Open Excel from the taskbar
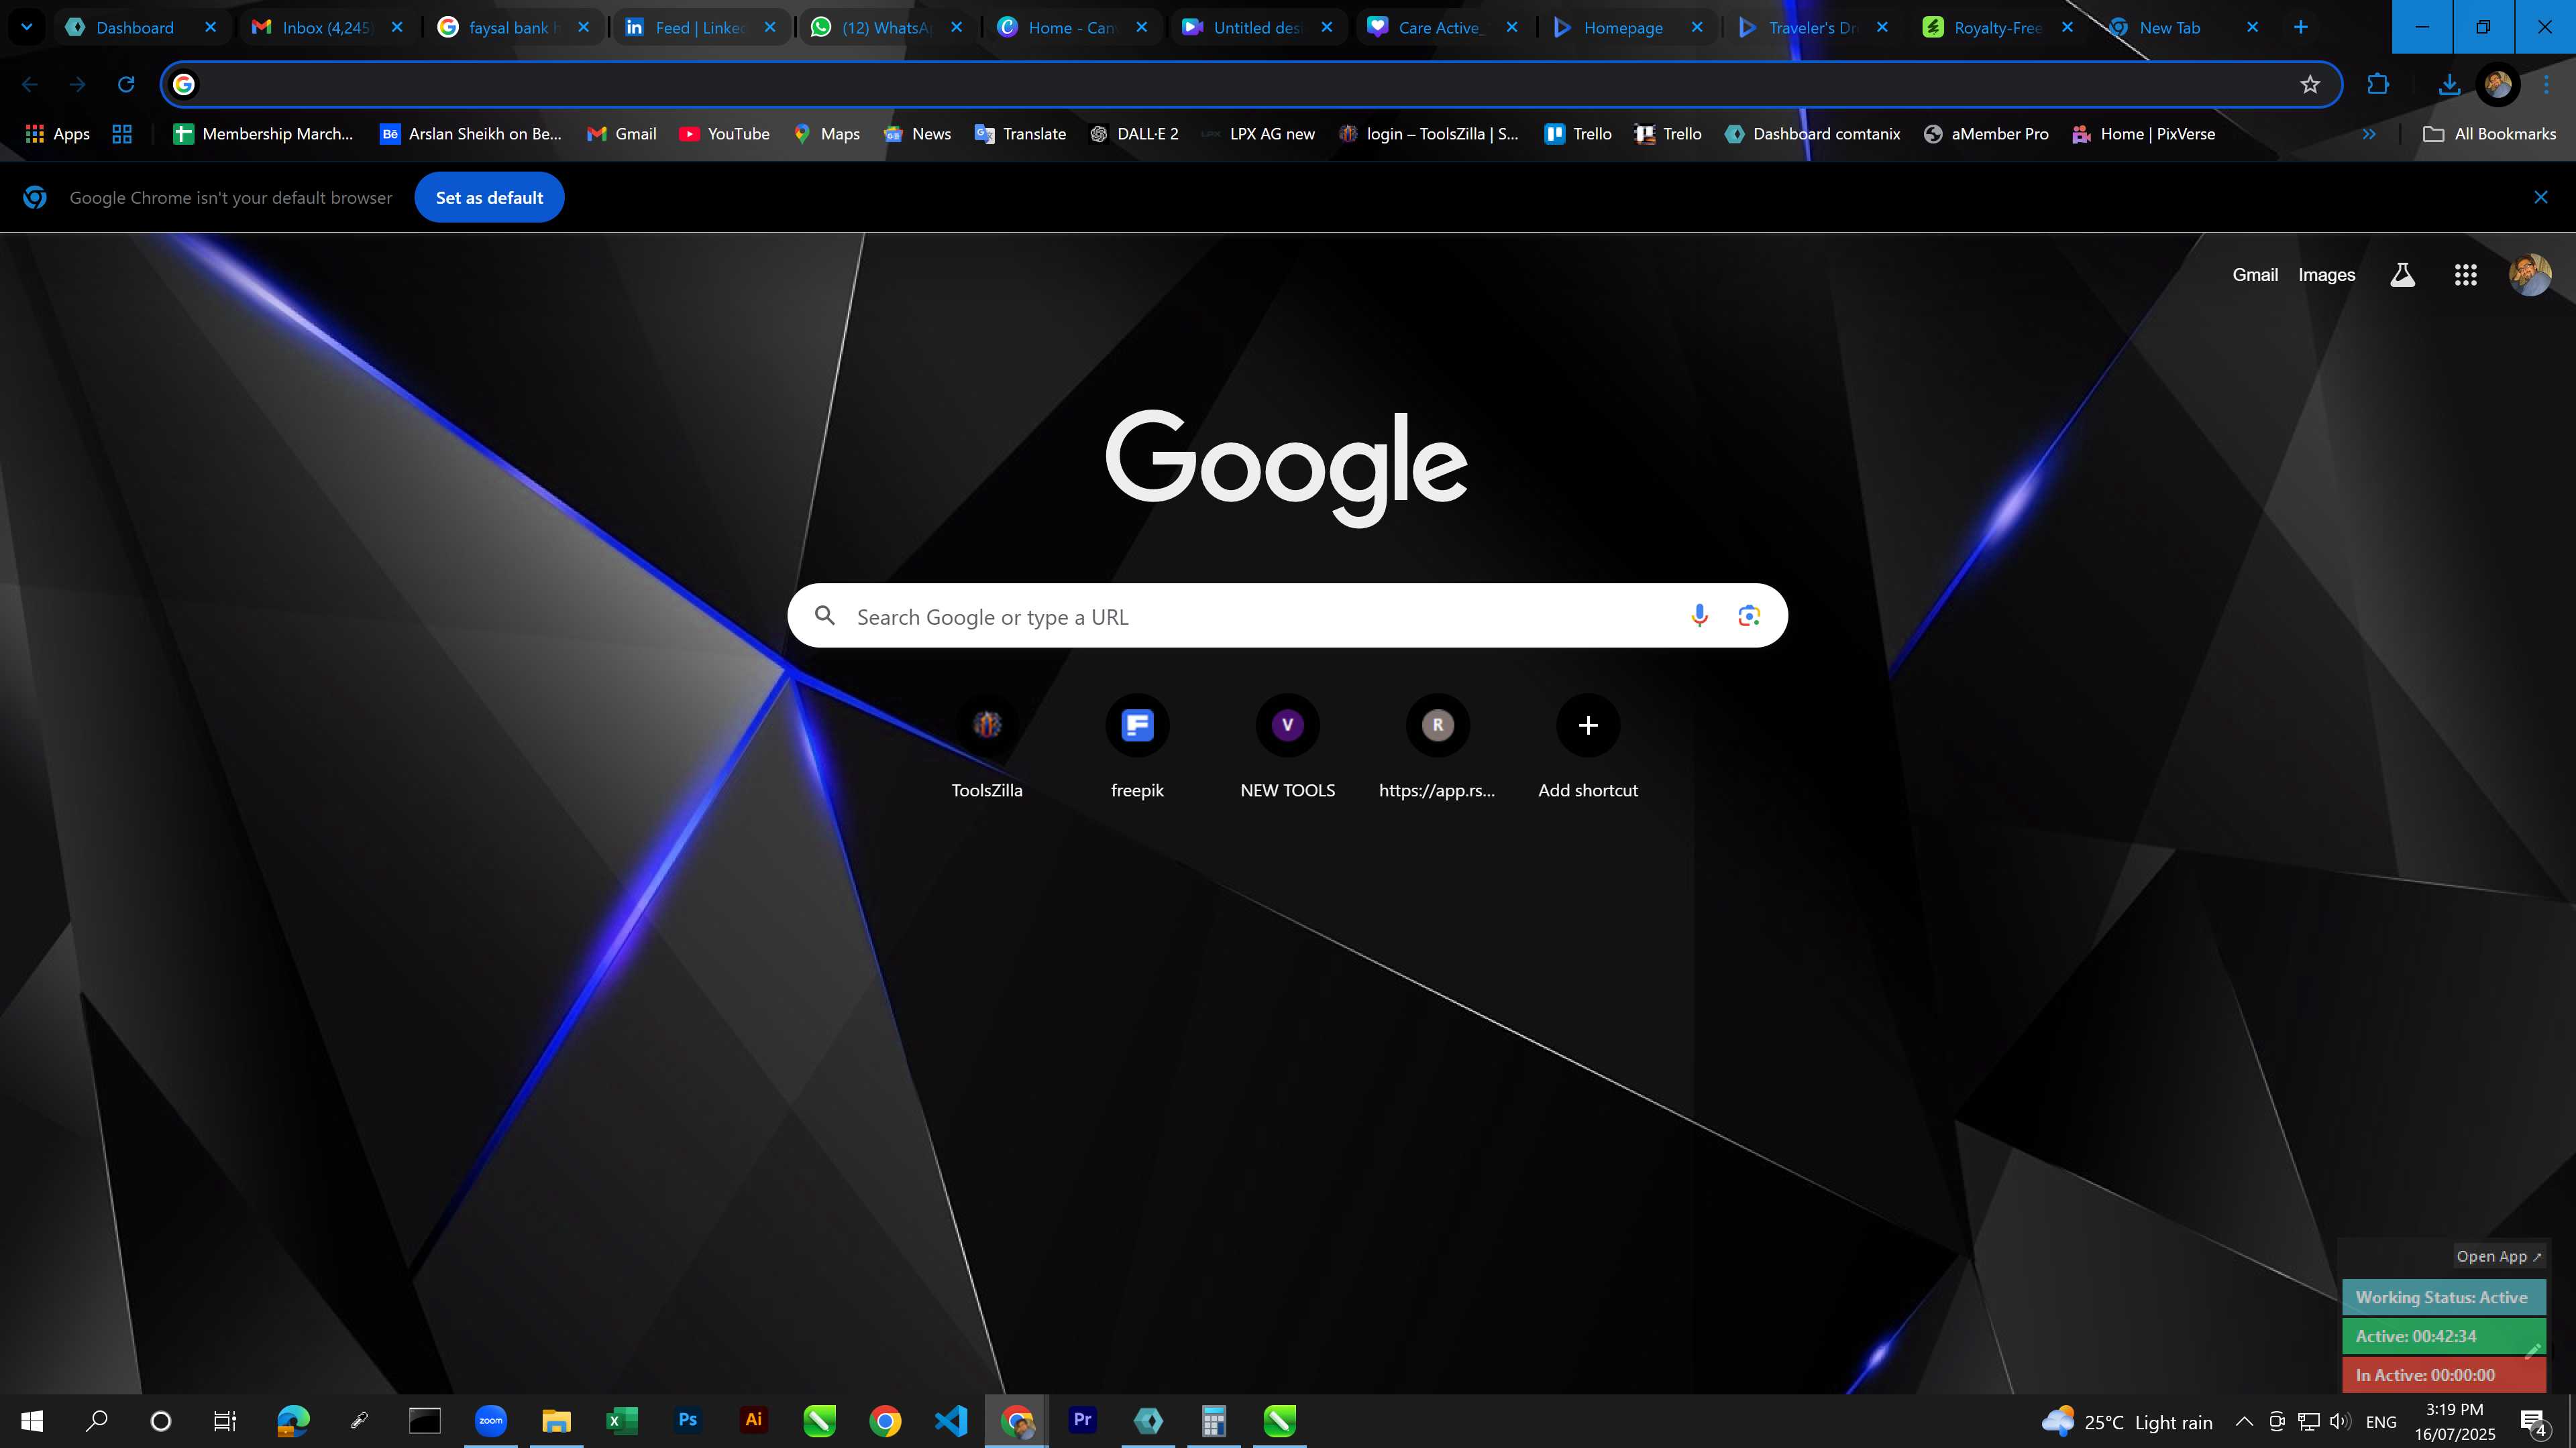The width and height of the screenshot is (2576, 1448). click(622, 1420)
